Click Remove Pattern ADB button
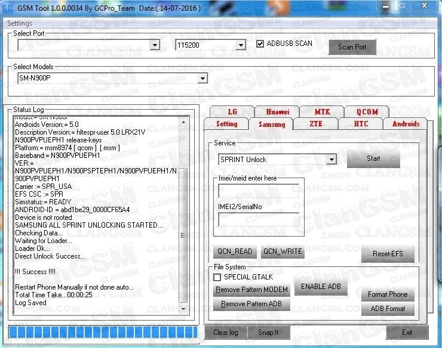The width and height of the screenshot is (442, 348). click(251, 304)
